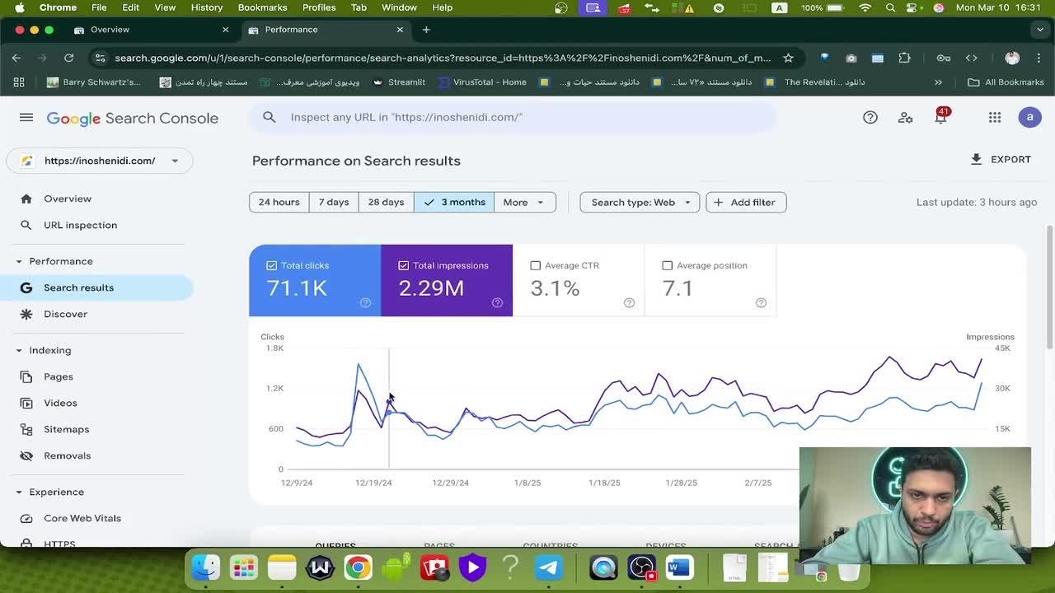This screenshot has width=1055, height=593.
Task: Open Telegram from the dock
Action: [x=549, y=567]
